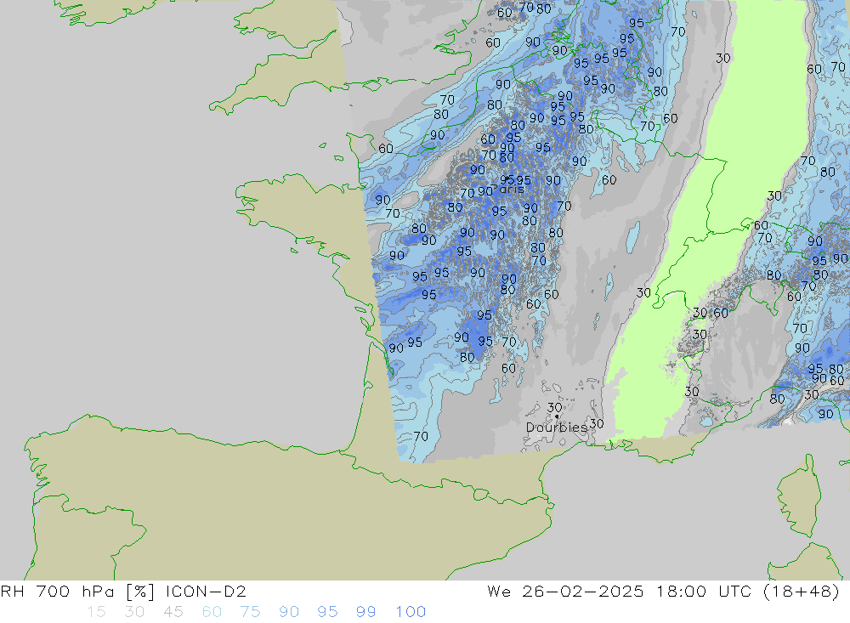Click the 95 value in the bottom legend
This screenshot has height=623, width=850.
point(327,612)
